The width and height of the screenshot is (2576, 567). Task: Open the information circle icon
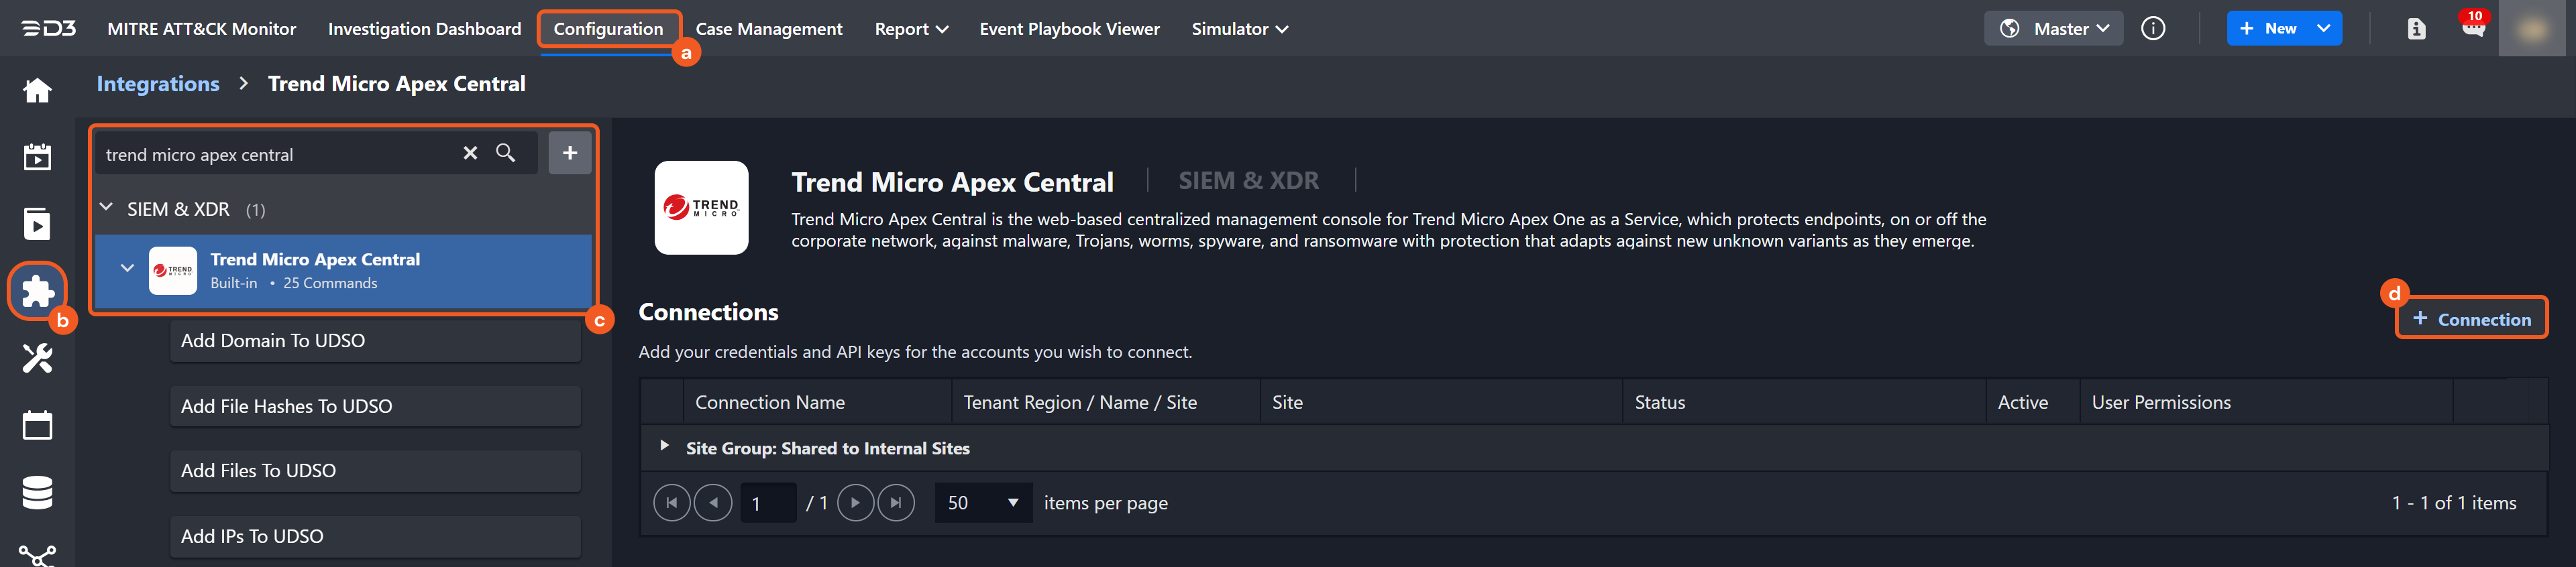coord(2153,29)
